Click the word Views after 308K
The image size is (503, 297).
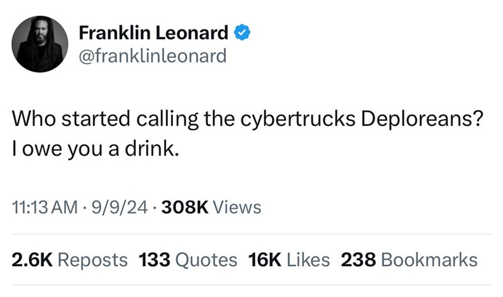click(x=238, y=206)
